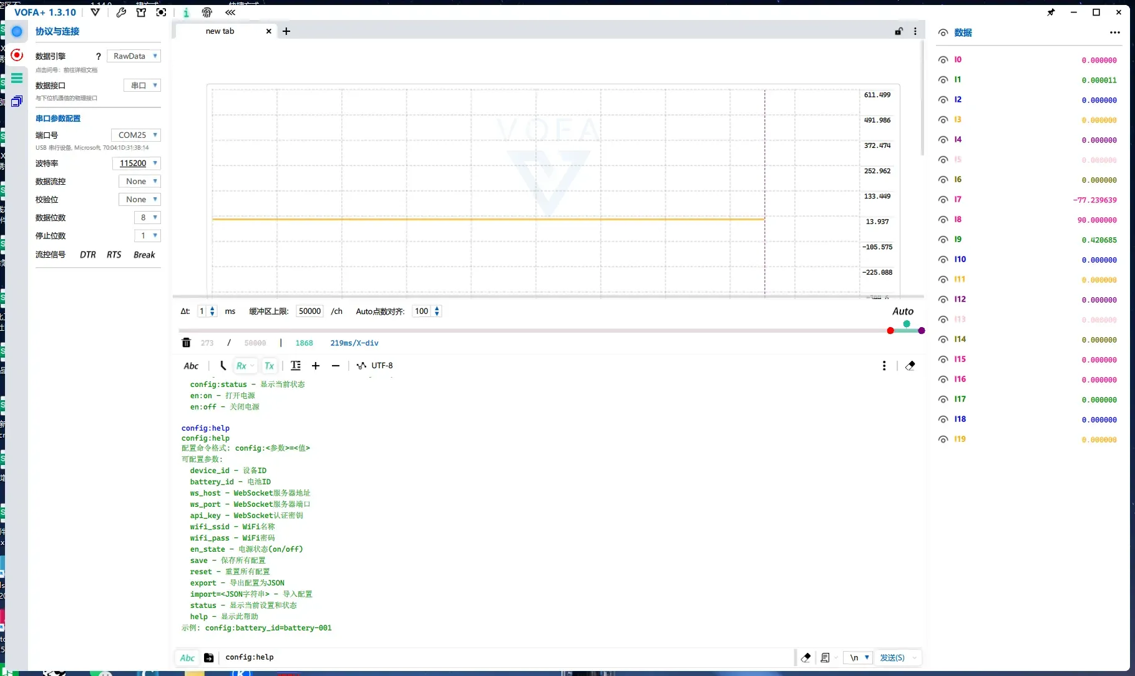Click the fingerprint icon in title bar
Image resolution: width=1135 pixels, height=676 pixels.
pos(207,12)
